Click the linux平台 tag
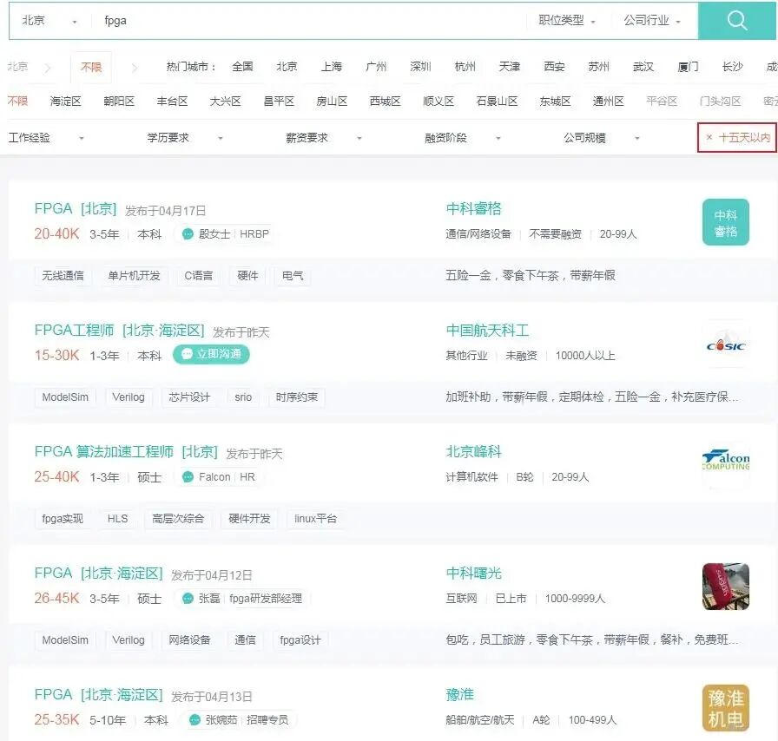The width and height of the screenshot is (778, 741). [x=315, y=519]
